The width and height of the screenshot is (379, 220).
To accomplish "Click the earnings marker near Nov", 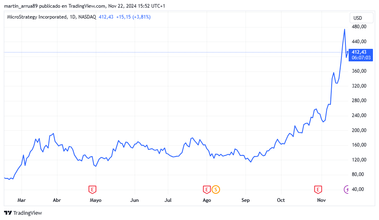I will click(x=318, y=190).
